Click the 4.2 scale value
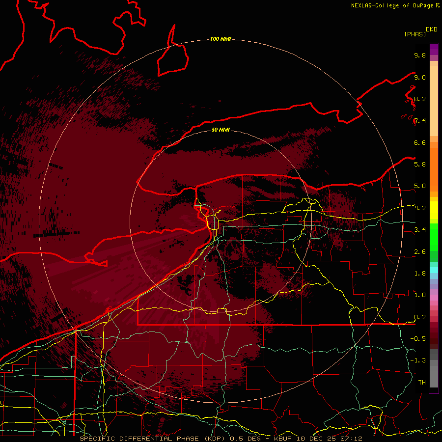The height and width of the screenshot is (442, 442). (420, 208)
